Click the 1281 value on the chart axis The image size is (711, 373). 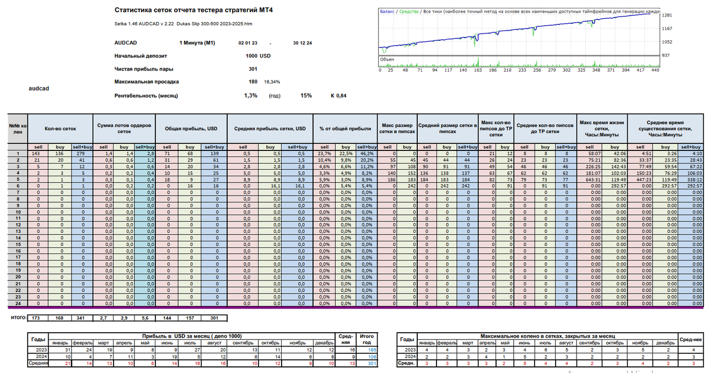point(667,15)
